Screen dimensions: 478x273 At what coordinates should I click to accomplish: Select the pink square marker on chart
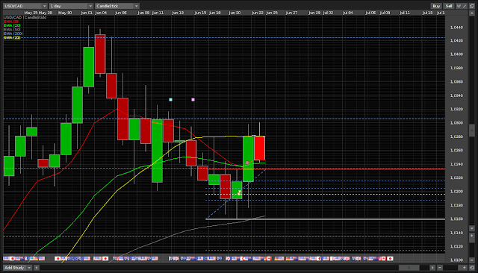(x=193, y=99)
